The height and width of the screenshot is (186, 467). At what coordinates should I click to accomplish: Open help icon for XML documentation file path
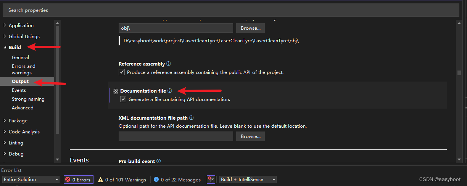pyautogui.click(x=192, y=118)
